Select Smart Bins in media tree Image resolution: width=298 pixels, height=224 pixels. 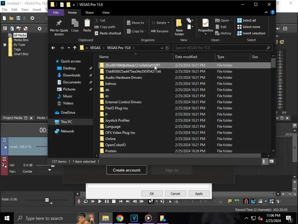click(21, 54)
